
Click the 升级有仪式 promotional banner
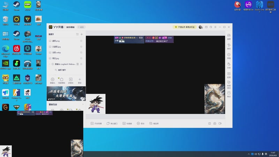(x=66, y=94)
